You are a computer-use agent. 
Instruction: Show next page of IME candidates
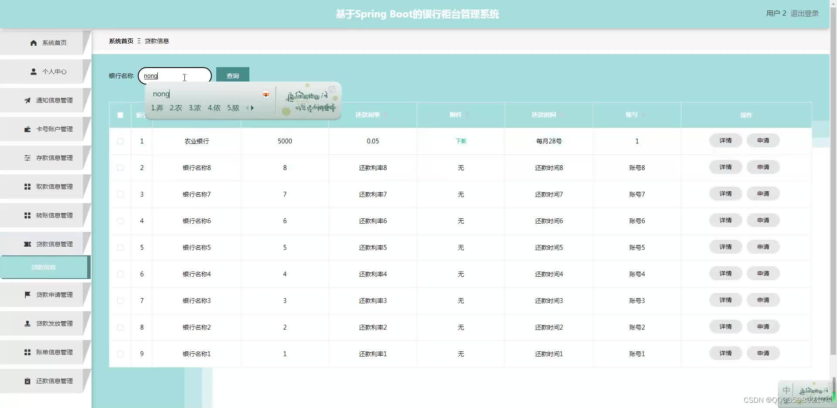pyautogui.click(x=252, y=108)
